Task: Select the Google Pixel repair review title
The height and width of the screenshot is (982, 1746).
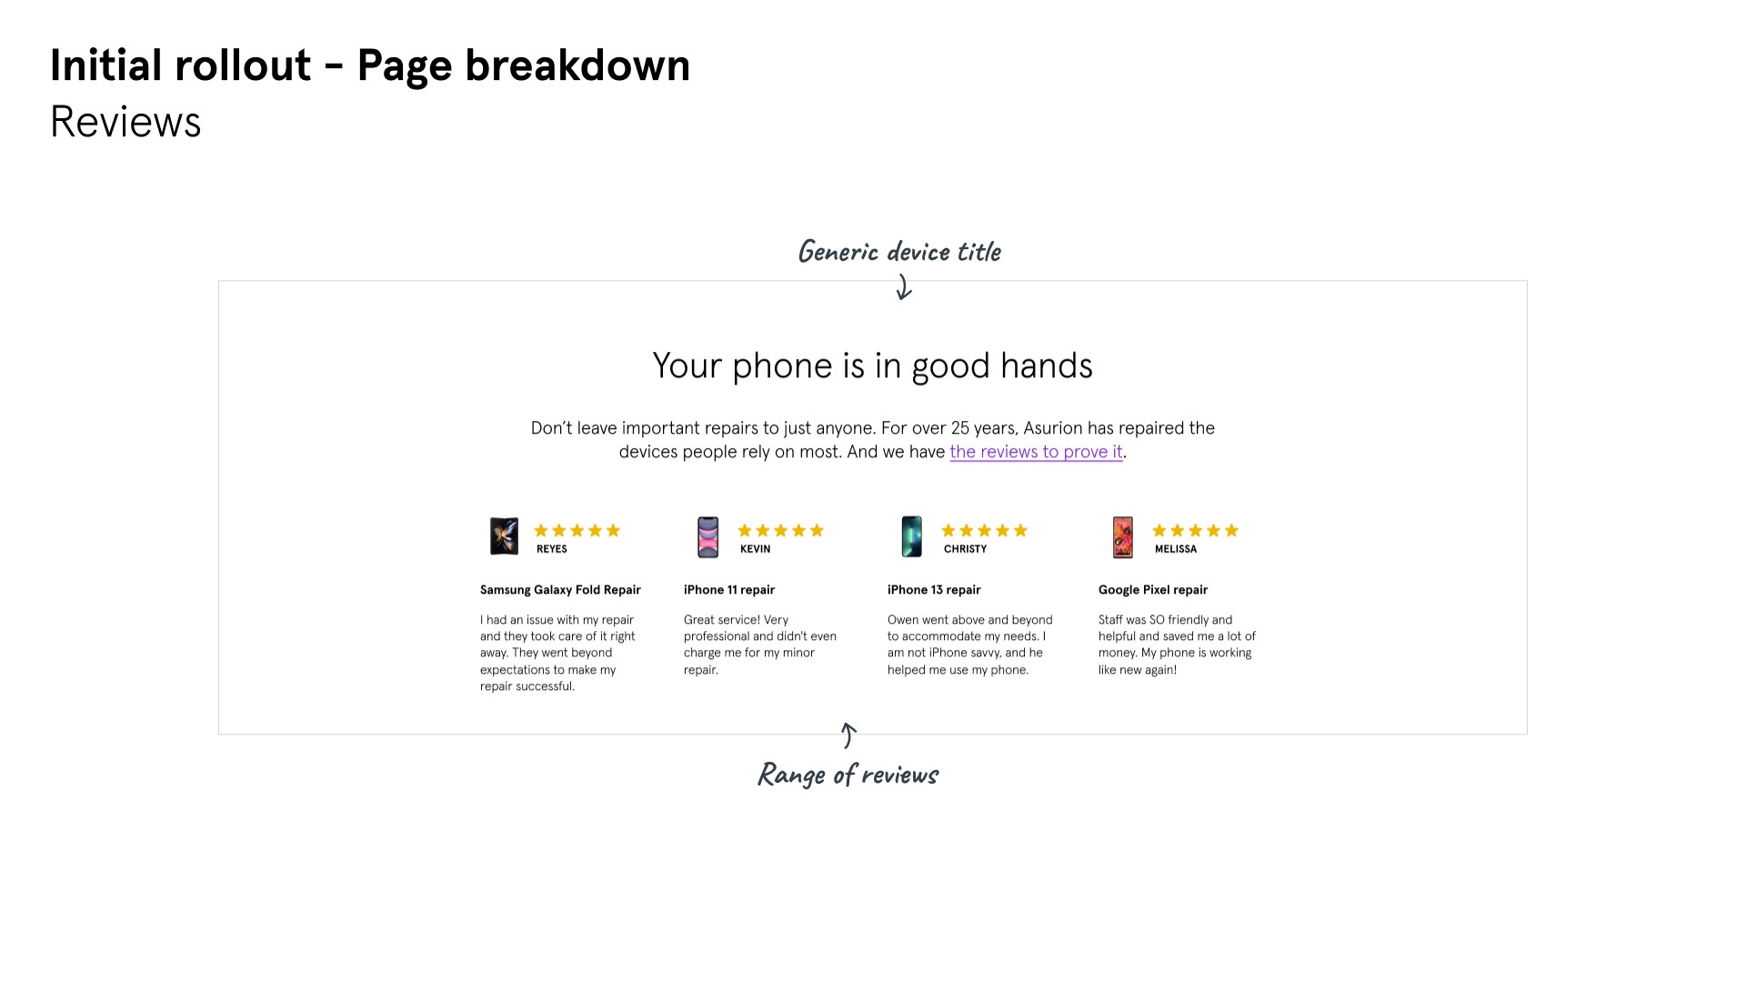Action: (x=1153, y=590)
